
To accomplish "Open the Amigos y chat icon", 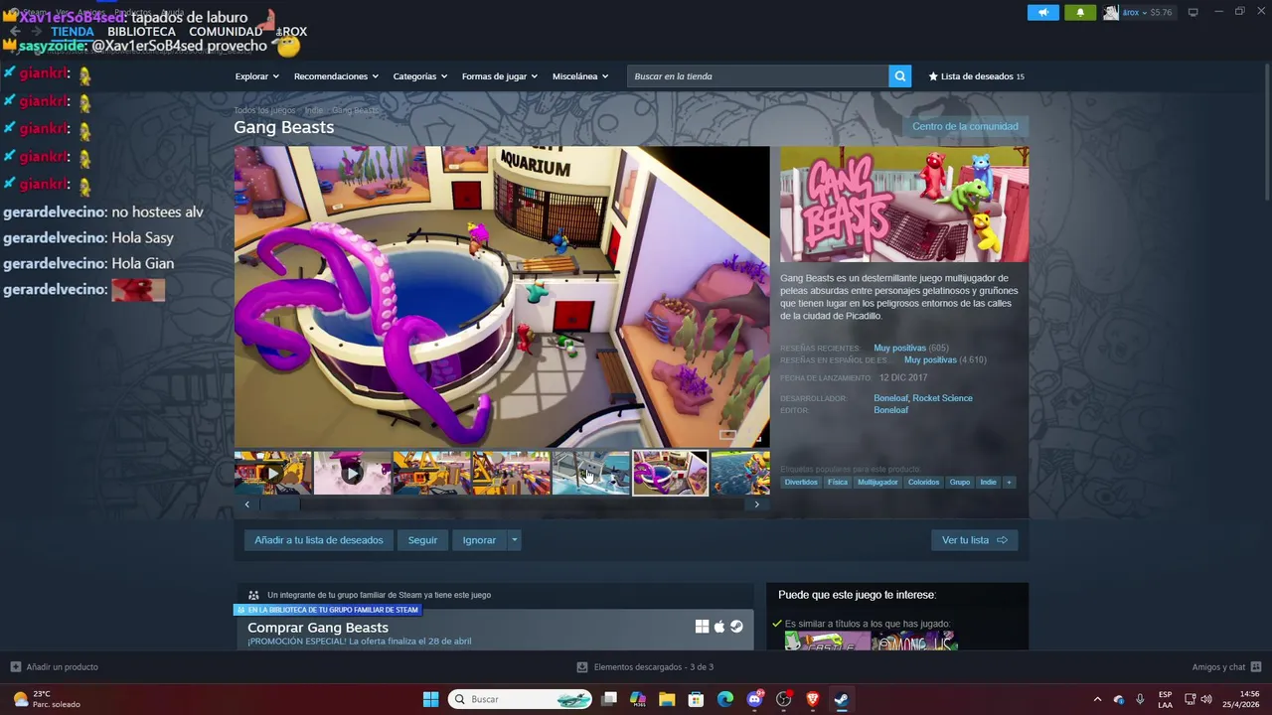I will 1256,667.
